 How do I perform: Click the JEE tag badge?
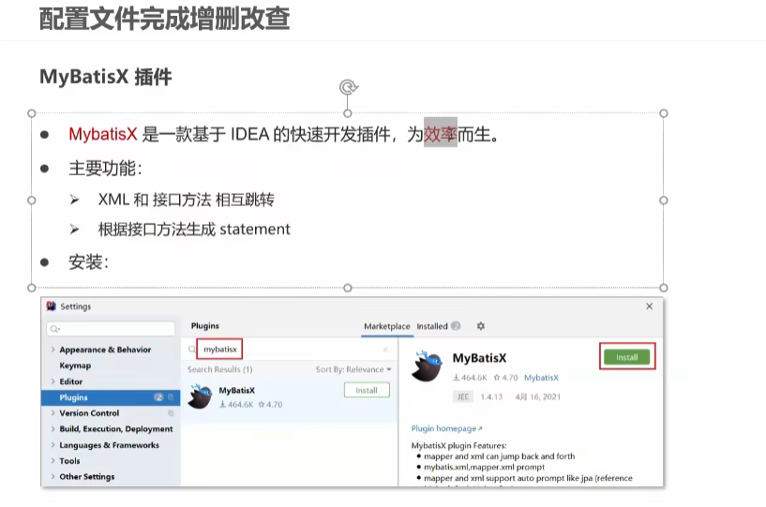point(462,396)
